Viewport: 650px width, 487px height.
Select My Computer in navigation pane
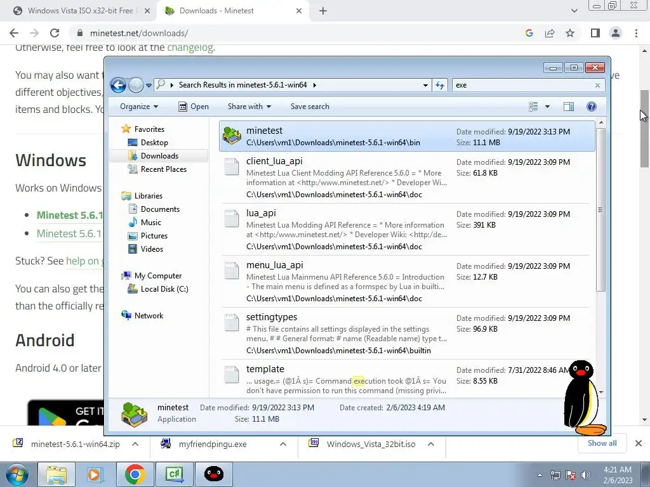[152, 276]
